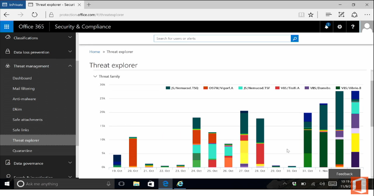Go to the Home breadcrumb link
Viewport: 374px width, 196px height.
coord(94,52)
